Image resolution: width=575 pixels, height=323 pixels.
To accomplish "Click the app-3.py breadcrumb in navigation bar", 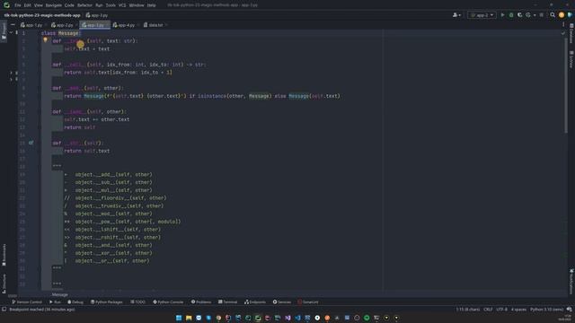I will [97, 15].
